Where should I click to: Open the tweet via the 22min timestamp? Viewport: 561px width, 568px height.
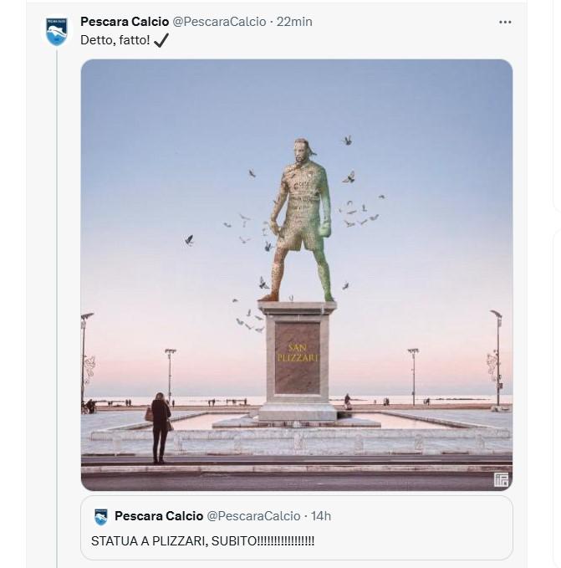click(x=294, y=22)
